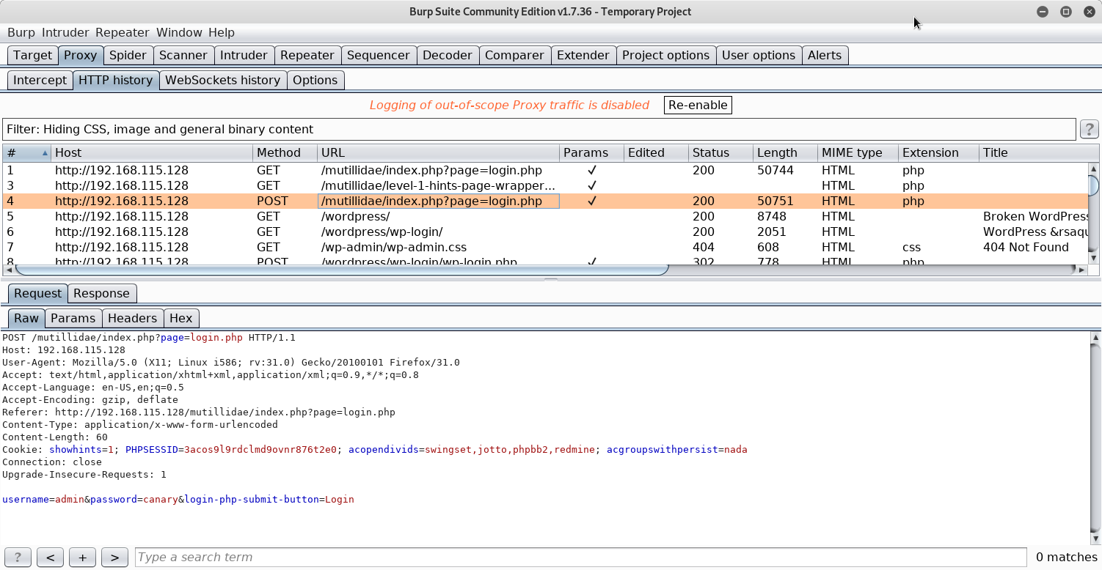Click the Params checkmark in row 4

click(592, 201)
